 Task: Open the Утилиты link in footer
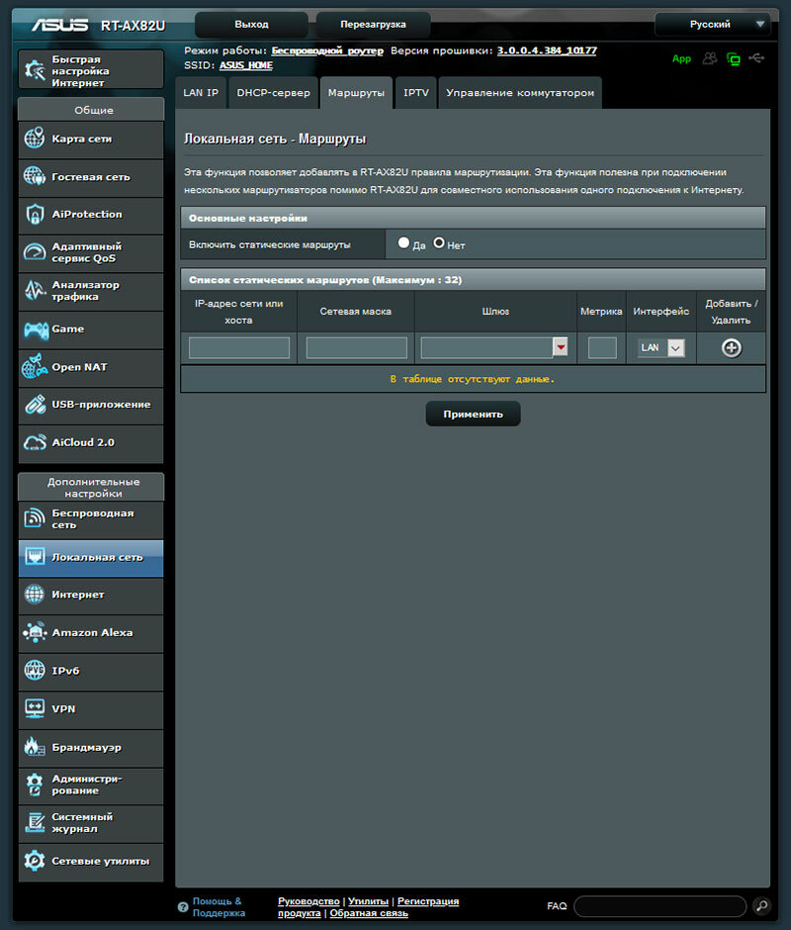pyautogui.click(x=368, y=901)
